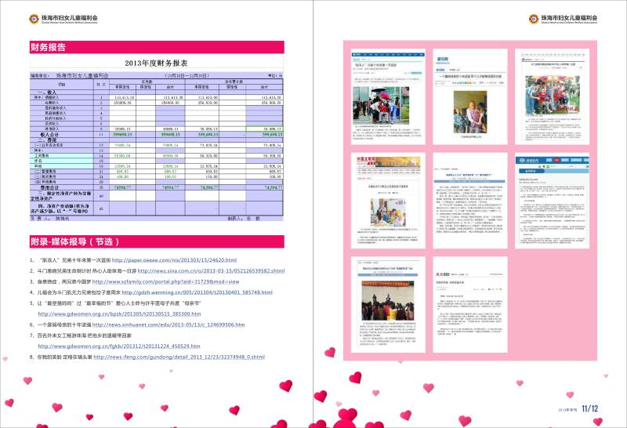Open the clipping showing a person carried piggyback

[x=469, y=96]
